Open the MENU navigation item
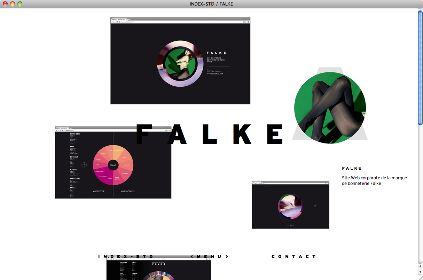The height and width of the screenshot is (280, 423). (x=209, y=257)
